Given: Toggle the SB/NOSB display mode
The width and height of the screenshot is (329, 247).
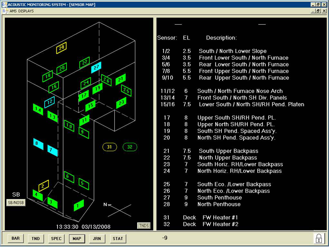Looking at the screenshot, I should pos(15,203).
